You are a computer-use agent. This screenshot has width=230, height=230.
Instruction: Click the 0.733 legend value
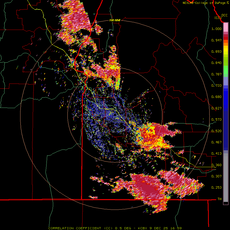click(216, 86)
